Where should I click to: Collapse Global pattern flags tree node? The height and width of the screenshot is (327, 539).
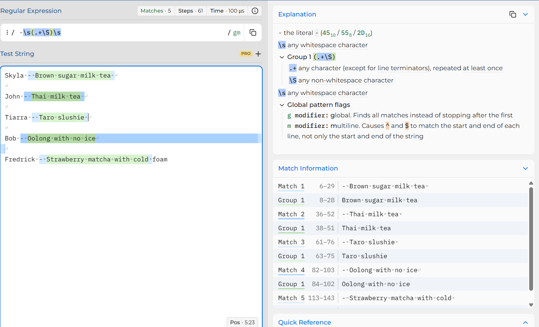point(282,105)
